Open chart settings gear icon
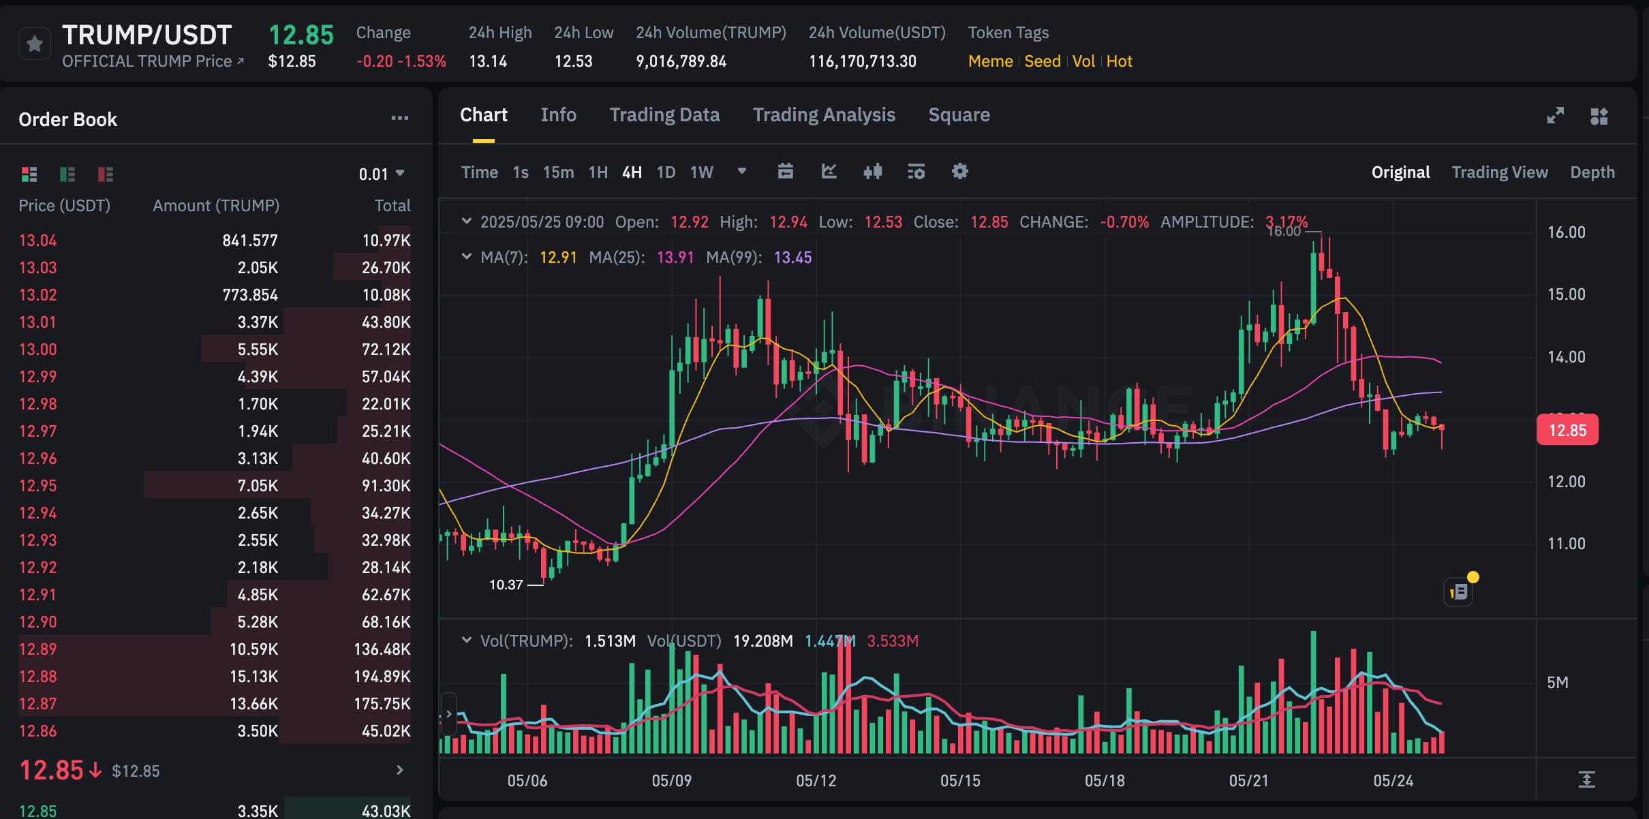 959,172
